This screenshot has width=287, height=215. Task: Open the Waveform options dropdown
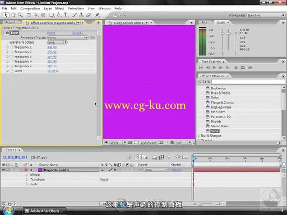pyautogui.click(x=57, y=43)
